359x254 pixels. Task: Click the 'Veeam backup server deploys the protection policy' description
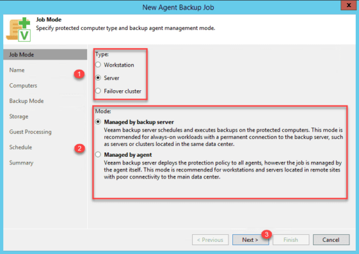pyautogui.click(x=223, y=170)
